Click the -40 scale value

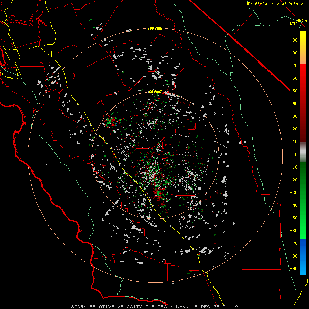pos(294,205)
